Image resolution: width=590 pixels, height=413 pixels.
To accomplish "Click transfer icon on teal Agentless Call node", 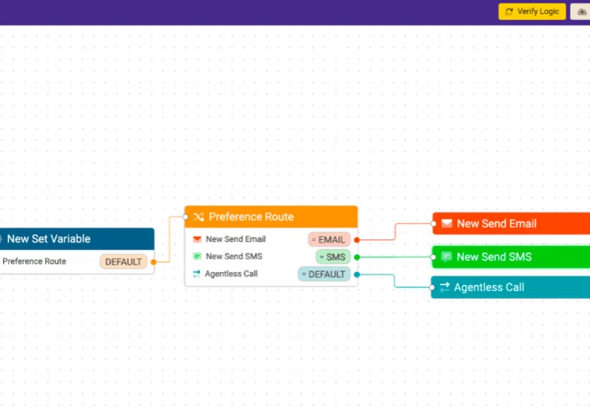I will [x=445, y=288].
